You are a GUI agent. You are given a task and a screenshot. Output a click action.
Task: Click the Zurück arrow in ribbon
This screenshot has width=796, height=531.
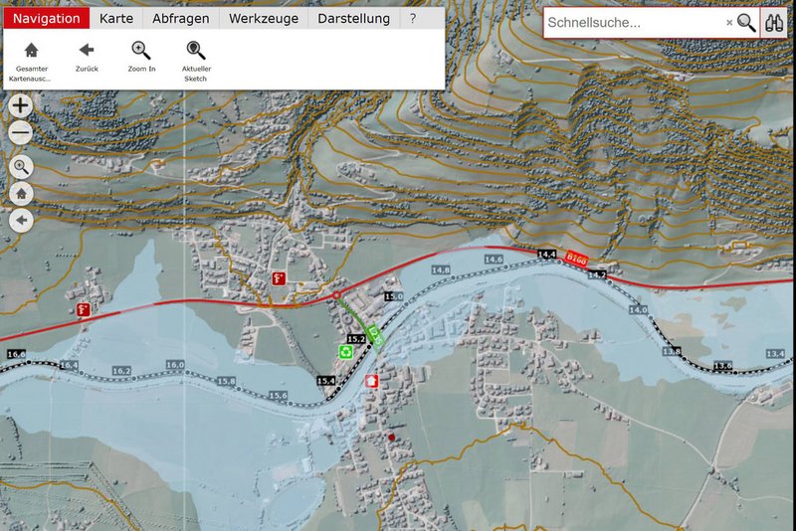tap(87, 50)
